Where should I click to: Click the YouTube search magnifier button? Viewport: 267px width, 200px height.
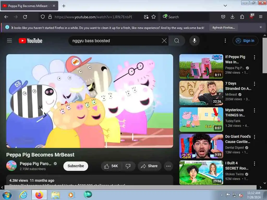coord(177,41)
